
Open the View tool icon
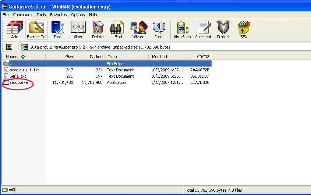(78, 29)
